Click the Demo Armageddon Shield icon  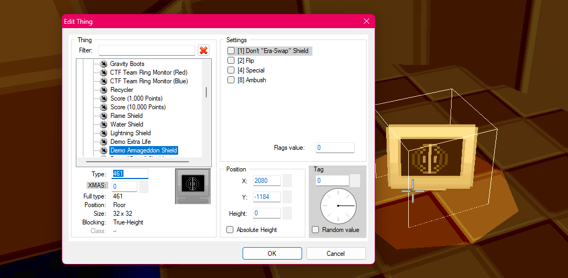tap(104, 150)
